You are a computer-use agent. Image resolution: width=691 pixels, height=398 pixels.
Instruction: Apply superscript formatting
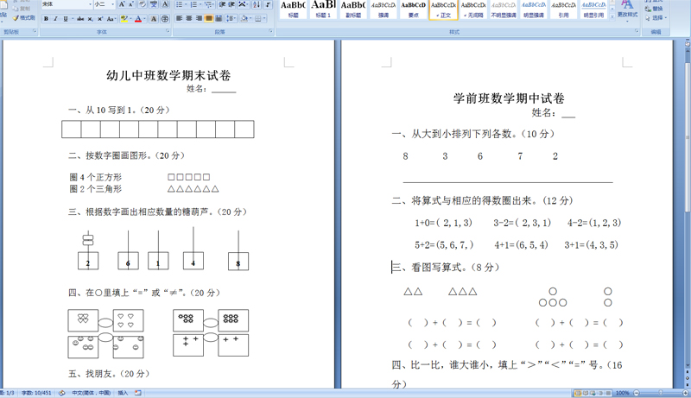tap(100, 18)
